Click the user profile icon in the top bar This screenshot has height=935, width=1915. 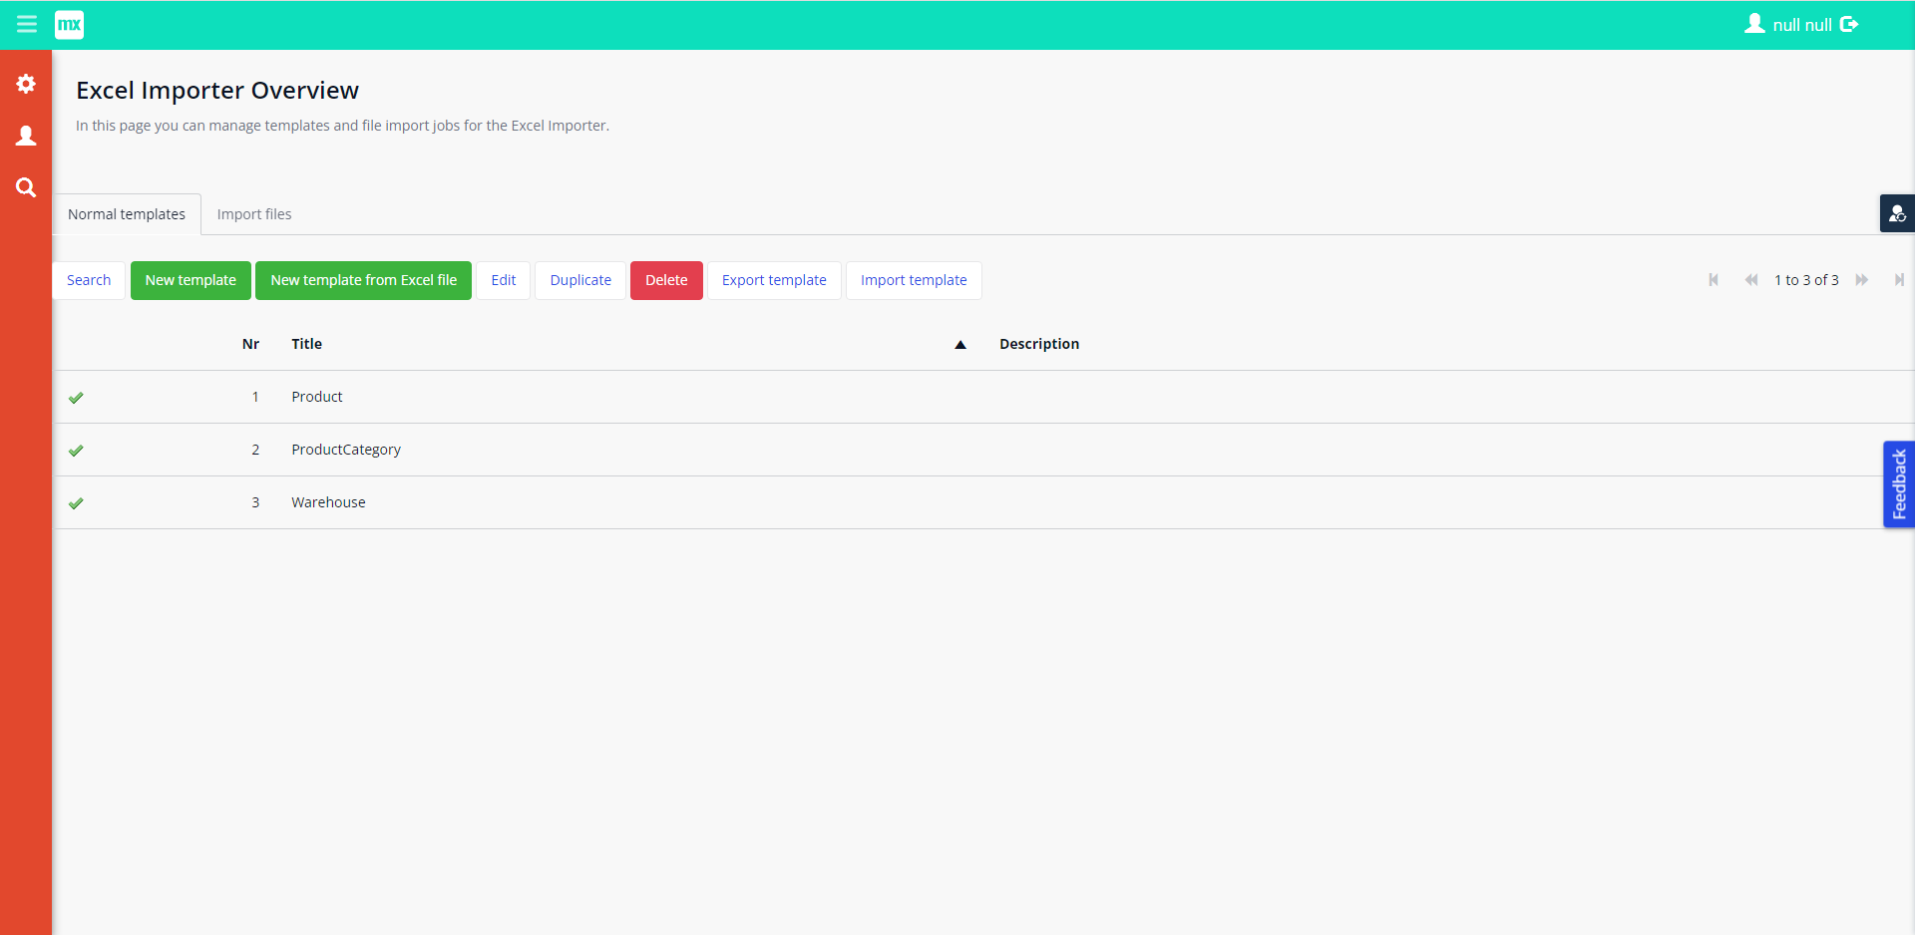click(x=1756, y=24)
